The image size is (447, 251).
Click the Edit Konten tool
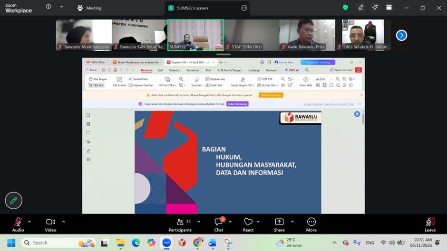[x=119, y=82]
